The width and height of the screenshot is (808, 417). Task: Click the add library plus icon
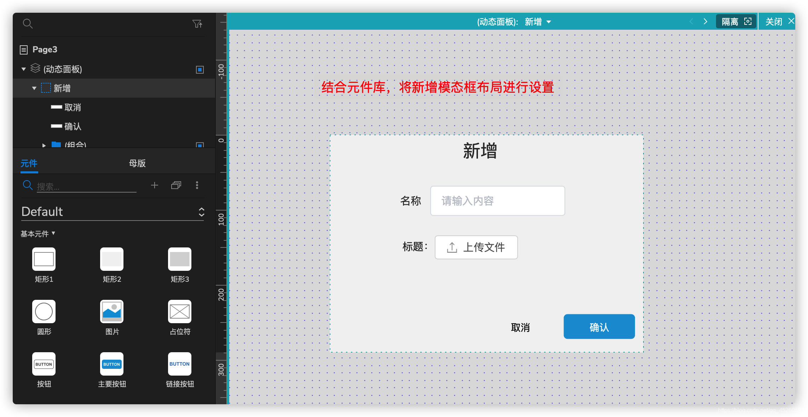[x=155, y=185]
